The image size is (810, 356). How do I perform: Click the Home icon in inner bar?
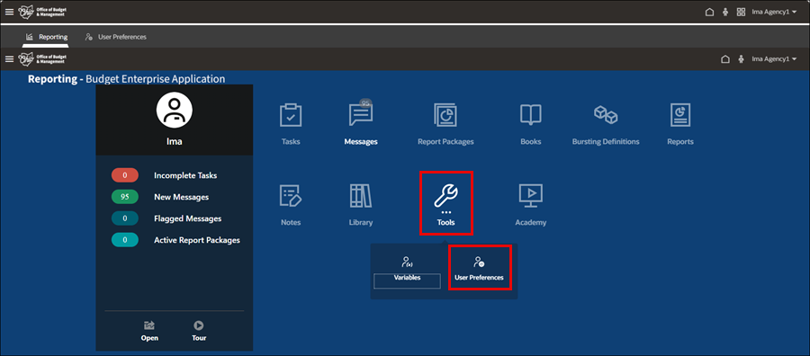(725, 58)
